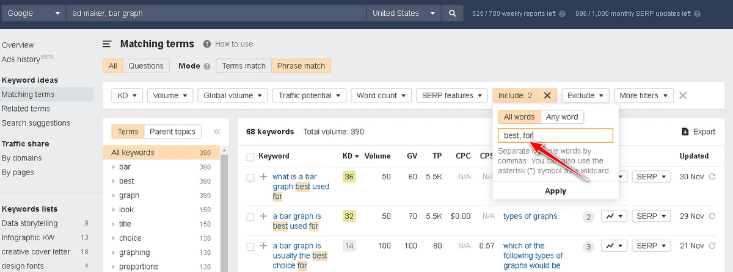This screenshot has height=272, width=733.
Task: Open the Traffic potential filter dropdown
Action: point(310,95)
